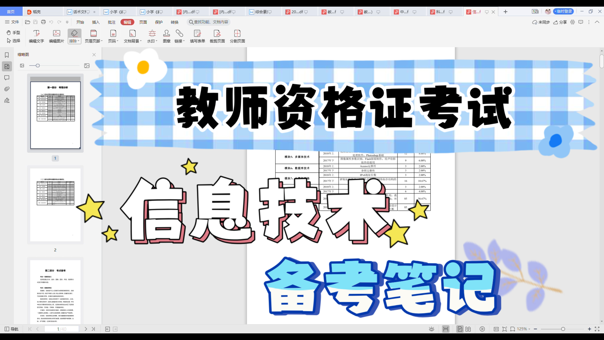Go to next page arrow in status bar
The width and height of the screenshot is (604, 340).
tap(86, 329)
